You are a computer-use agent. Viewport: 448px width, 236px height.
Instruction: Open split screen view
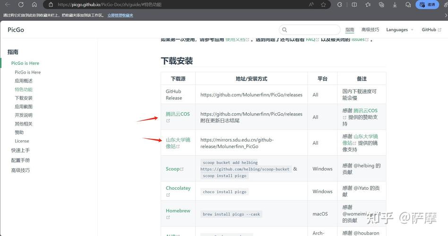[x=354, y=5]
